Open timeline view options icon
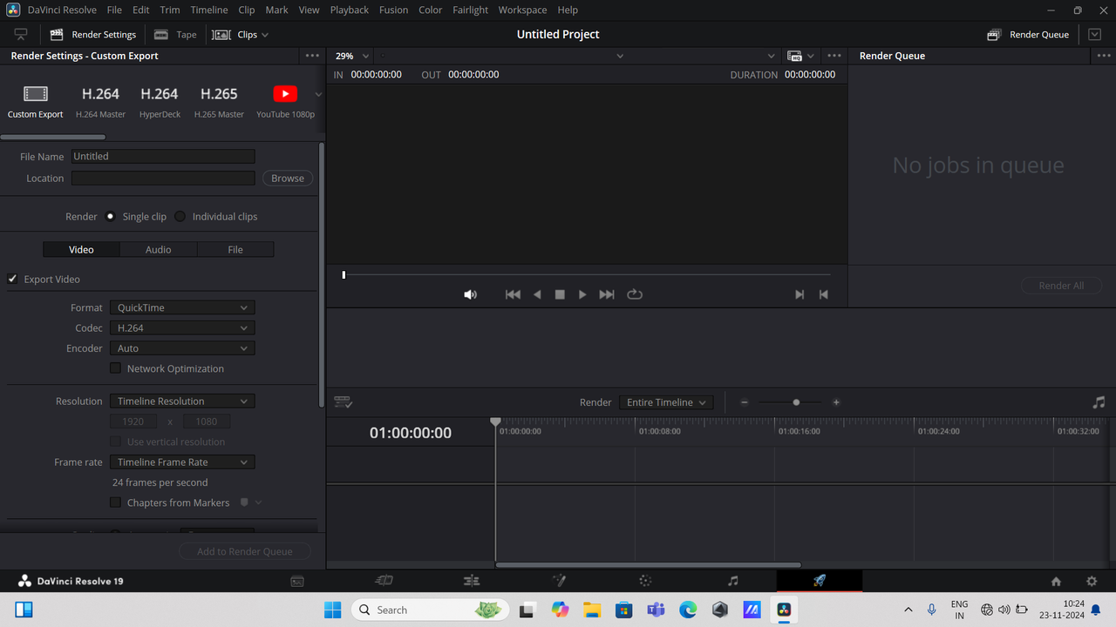Viewport: 1116px width, 627px height. 344,402
